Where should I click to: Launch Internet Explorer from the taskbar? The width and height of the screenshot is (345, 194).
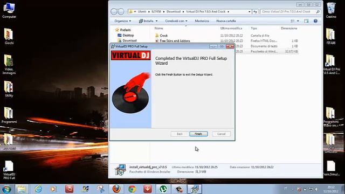click(x=38, y=189)
